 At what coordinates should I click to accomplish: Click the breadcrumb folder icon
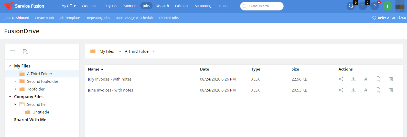[93, 51]
